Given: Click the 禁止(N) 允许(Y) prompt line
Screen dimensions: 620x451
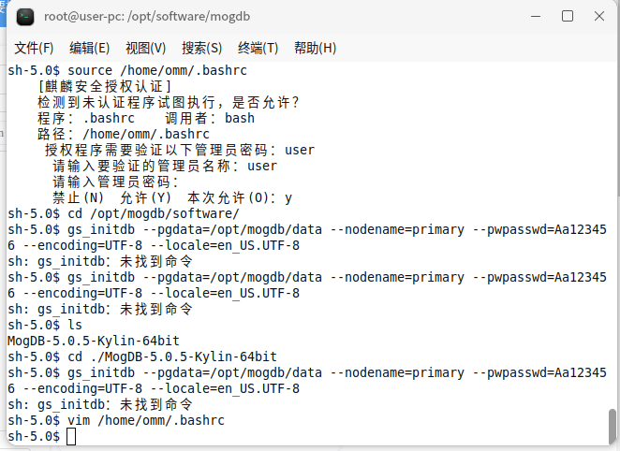Looking at the screenshot, I should [x=172, y=197].
